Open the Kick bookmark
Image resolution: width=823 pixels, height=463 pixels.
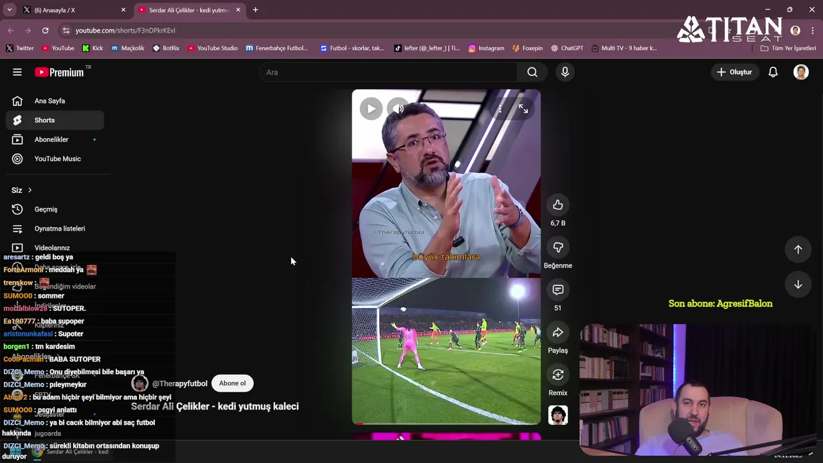93,48
